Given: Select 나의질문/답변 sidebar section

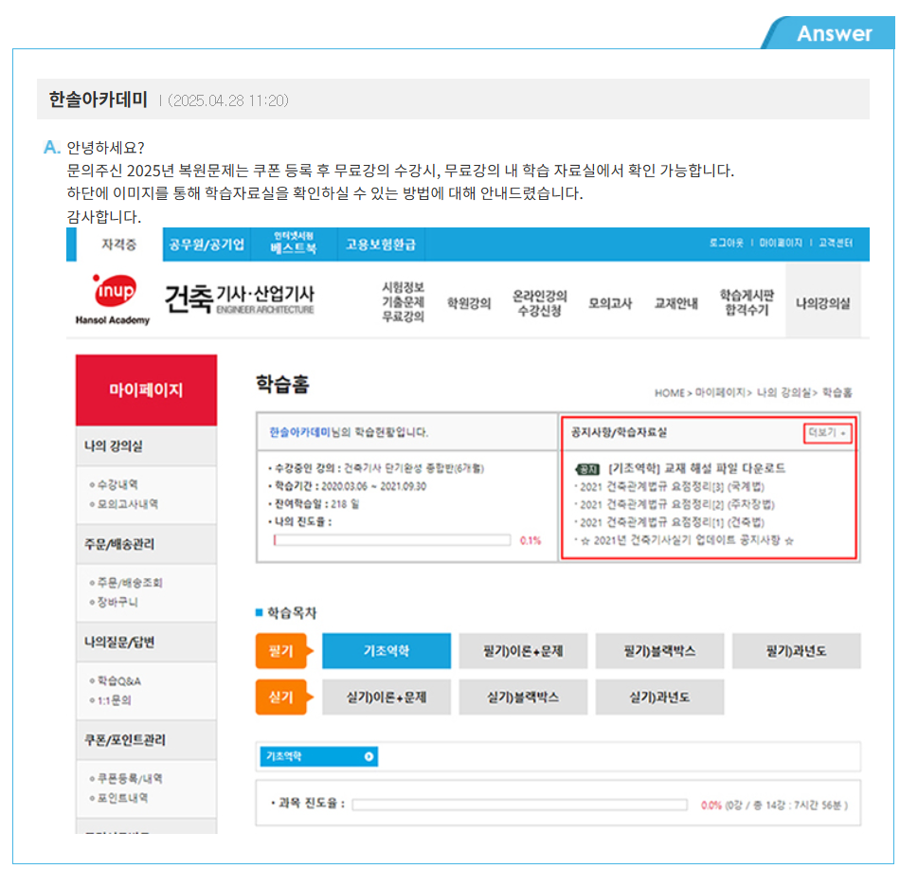Looking at the screenshot, I should coord(146,643).
